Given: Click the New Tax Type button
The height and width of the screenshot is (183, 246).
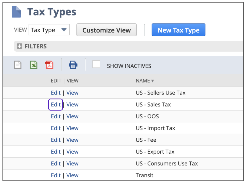Looking at the screenshot, I should point(178,30).
